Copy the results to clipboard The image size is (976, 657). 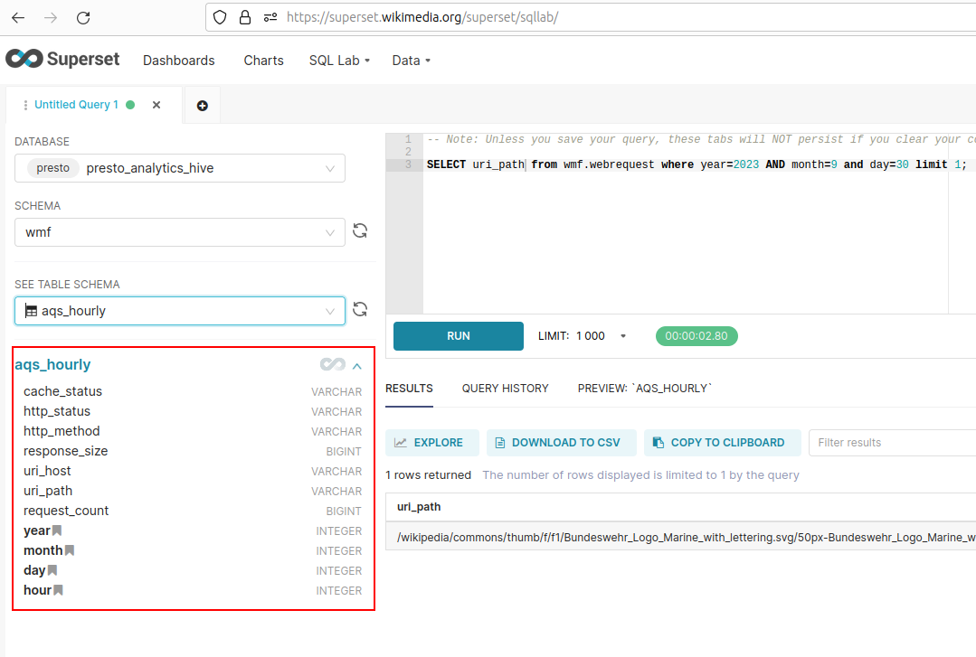[x=722, y=443]
